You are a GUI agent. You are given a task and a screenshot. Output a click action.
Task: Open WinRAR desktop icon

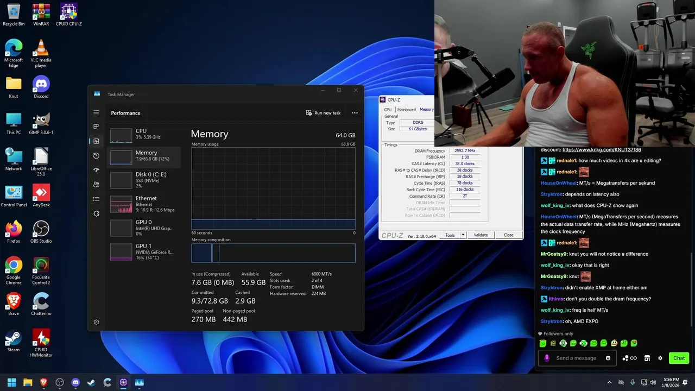41,15
